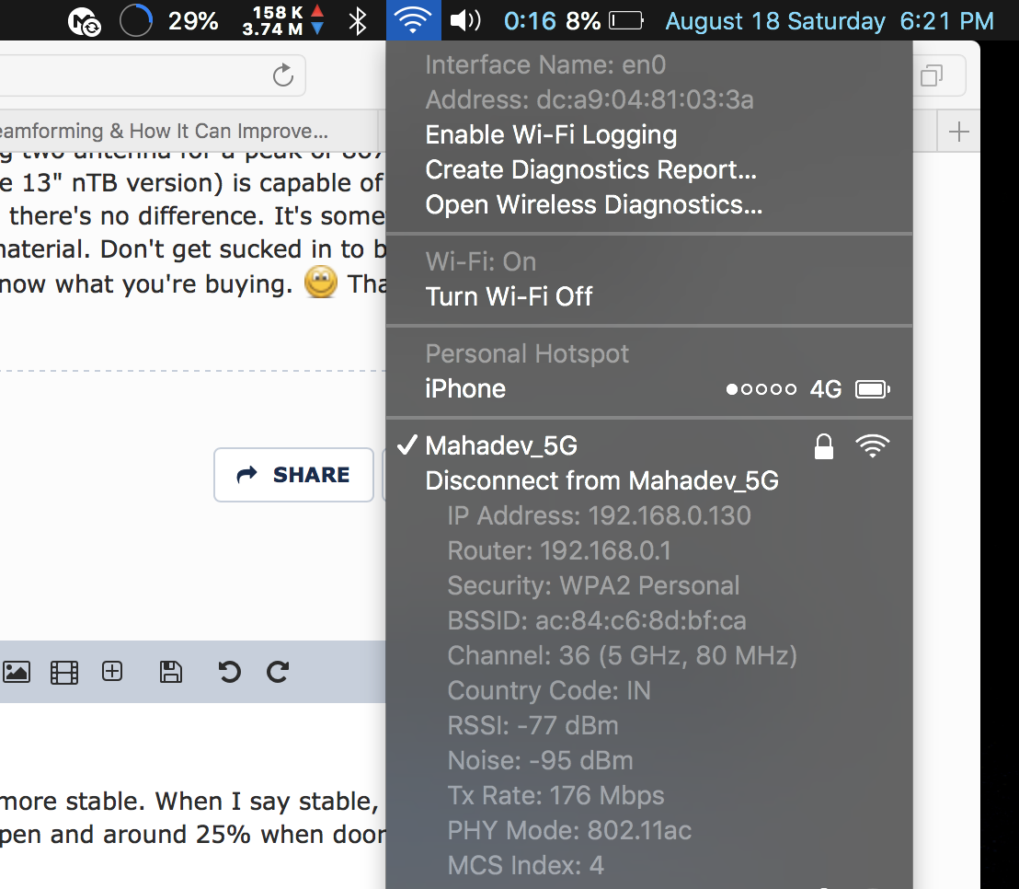
Task: Click the network upload/download speed monitor
Action: tap(282, 20)
